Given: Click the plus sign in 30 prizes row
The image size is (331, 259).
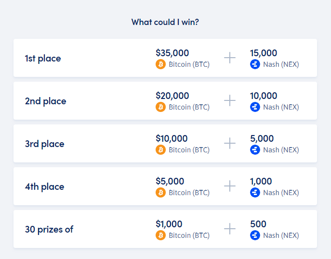Looking at the screenshot, I should [230, 229].
